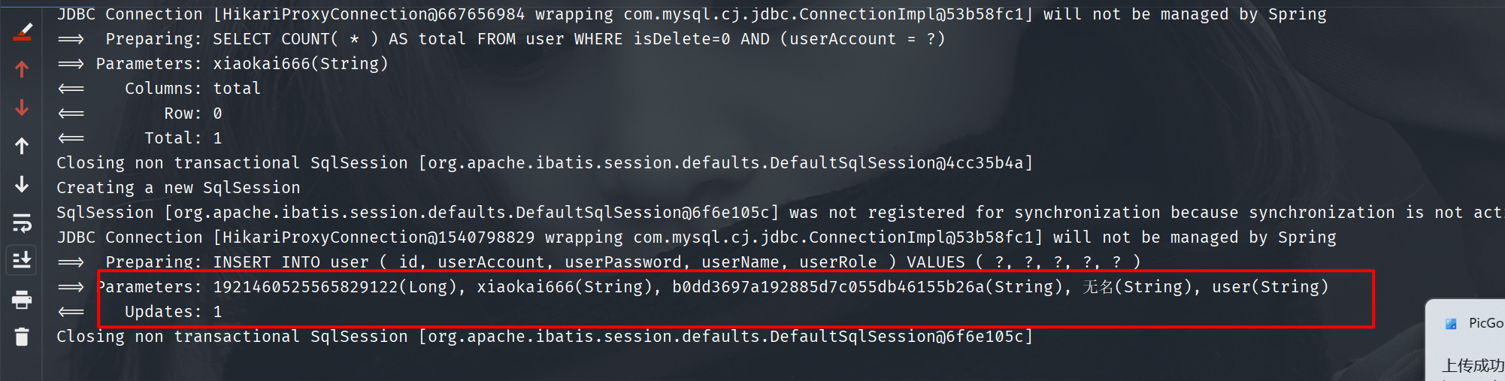Click the 'Updates: 1' output line
The height and width of the screenshot is (381, 1505).
point(173,312)
